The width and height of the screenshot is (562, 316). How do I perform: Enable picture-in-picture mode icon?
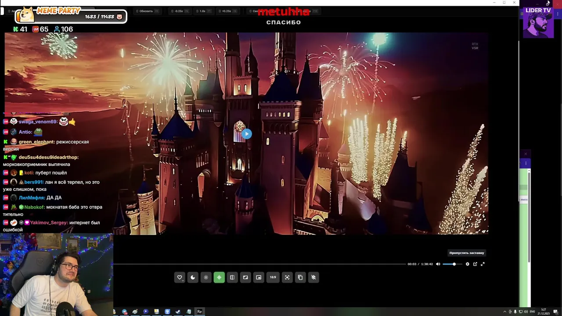point(259,277)
